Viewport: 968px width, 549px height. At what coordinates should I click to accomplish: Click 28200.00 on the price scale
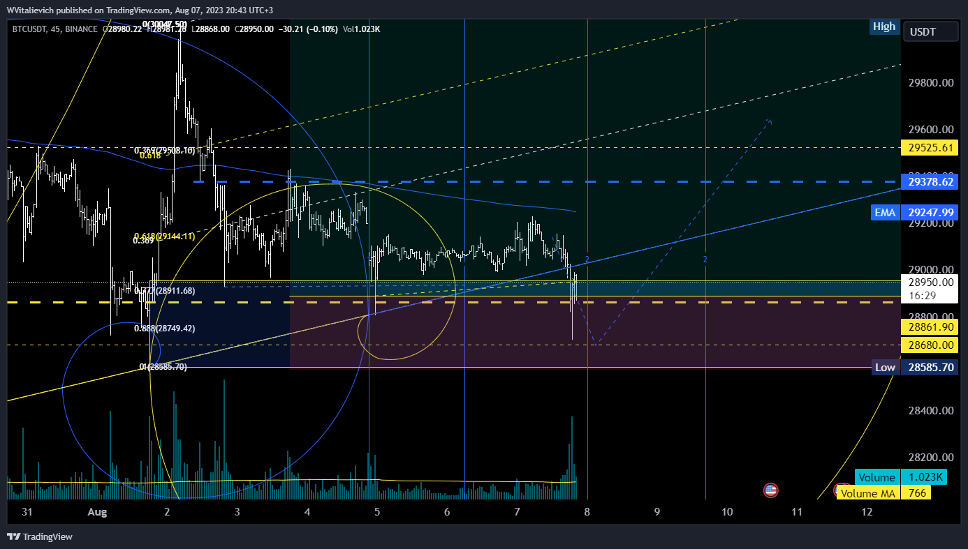pyautogui.click(x=932, y=457)
